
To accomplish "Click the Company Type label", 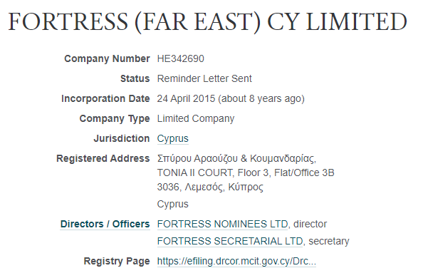I will 115,118.
